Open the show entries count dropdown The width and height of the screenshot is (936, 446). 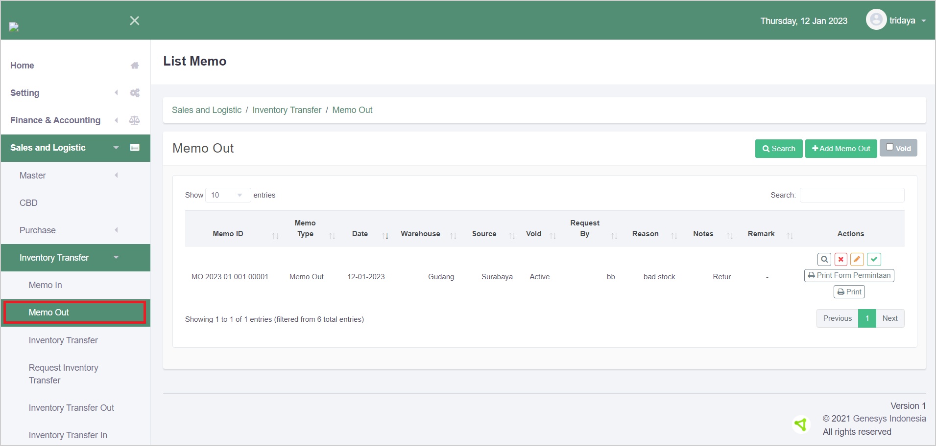(x=228, y=195)
